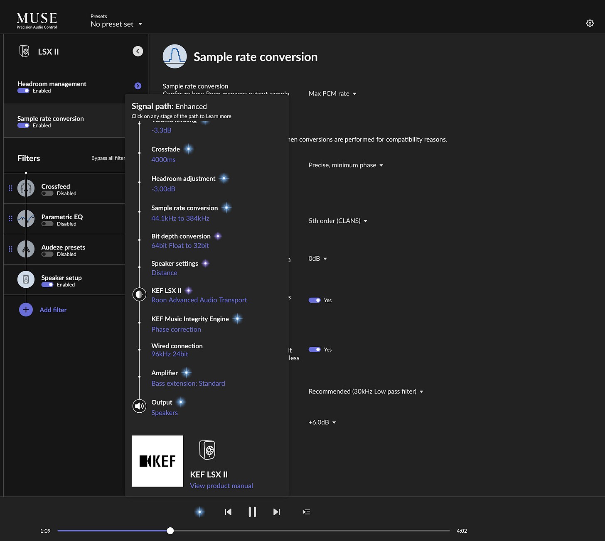Pause playback
This screenshot has width=605, height=541.
pyautogui.click(x=252, y=512)
